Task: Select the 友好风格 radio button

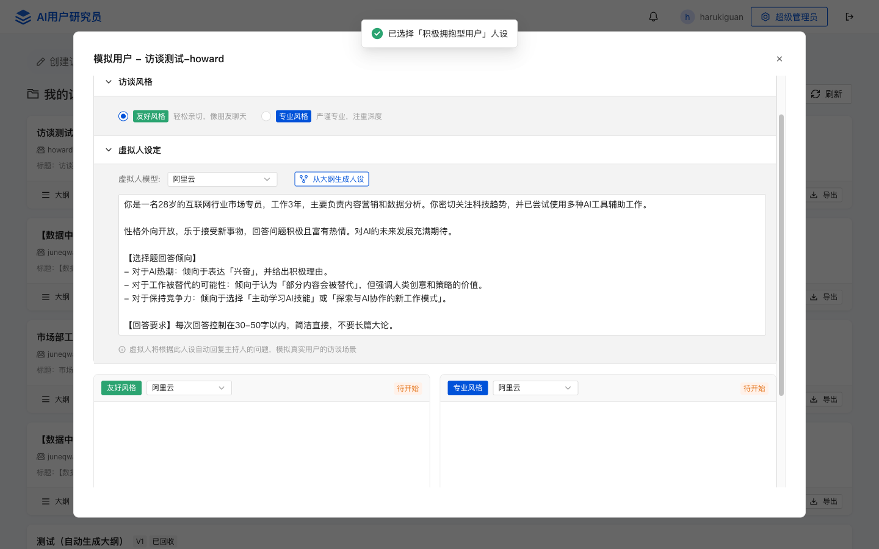Action: [x=123, y=117]
